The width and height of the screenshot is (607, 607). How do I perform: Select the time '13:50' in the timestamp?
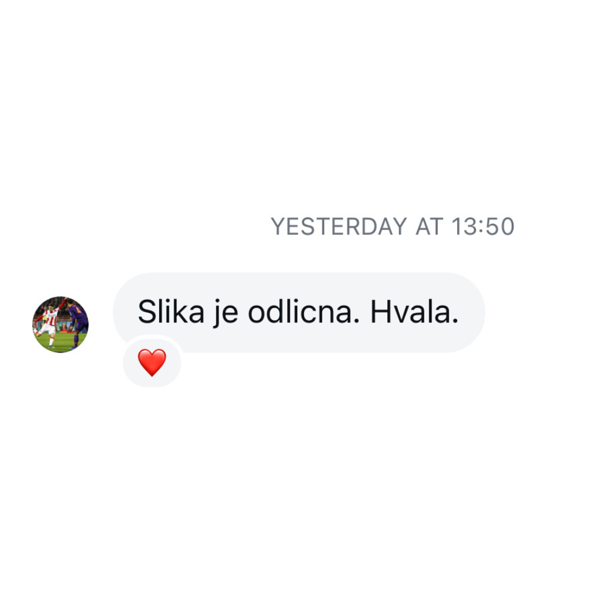(x=483, y=226)
